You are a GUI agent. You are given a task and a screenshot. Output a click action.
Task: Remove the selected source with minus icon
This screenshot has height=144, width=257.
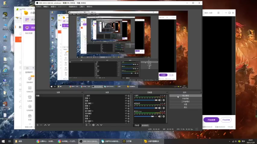point(90,125)
